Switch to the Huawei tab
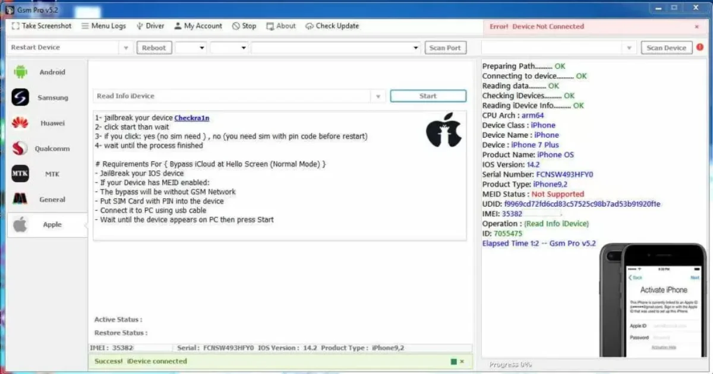Viewport: 713px width, 374px height. pos(52,123)
